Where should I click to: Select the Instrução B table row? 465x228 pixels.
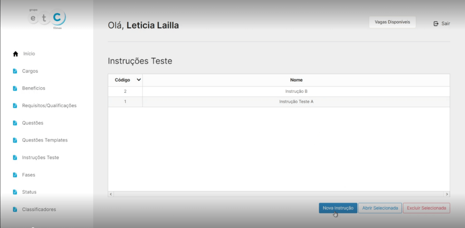[x=296, y=91]
